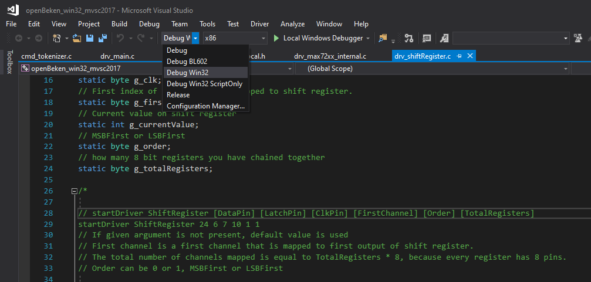This screenshot has width=591, height=282.
Task: Select Debug Win32 ScriptOnly configuration
Action: (x=206, y=84)
